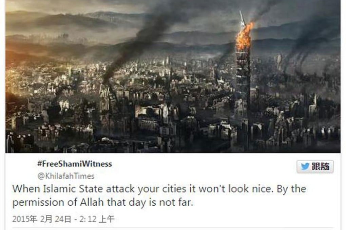Click the tweet line starting "permission of Allah"
This screenshot has width=346, height=230.
click(x=102, y=203)
